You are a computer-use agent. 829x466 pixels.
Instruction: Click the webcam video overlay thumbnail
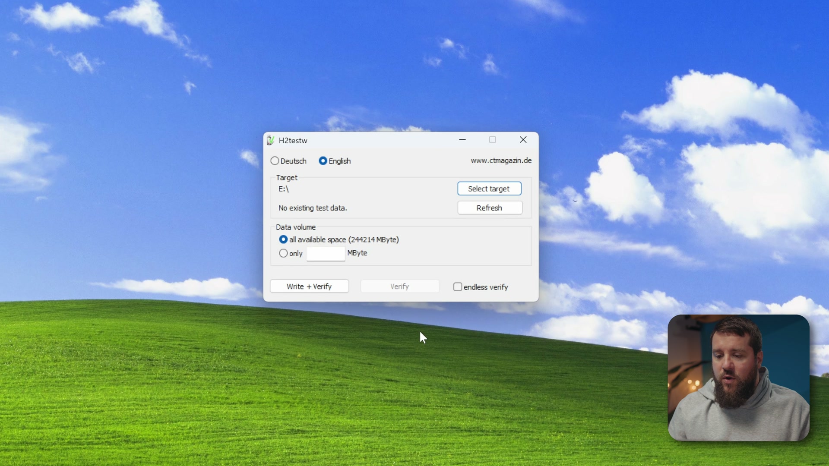738,378
